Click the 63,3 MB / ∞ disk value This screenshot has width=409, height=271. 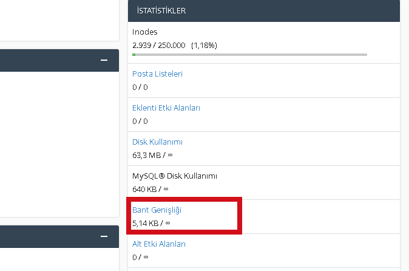pyautogui.click(x=152, y=156)
